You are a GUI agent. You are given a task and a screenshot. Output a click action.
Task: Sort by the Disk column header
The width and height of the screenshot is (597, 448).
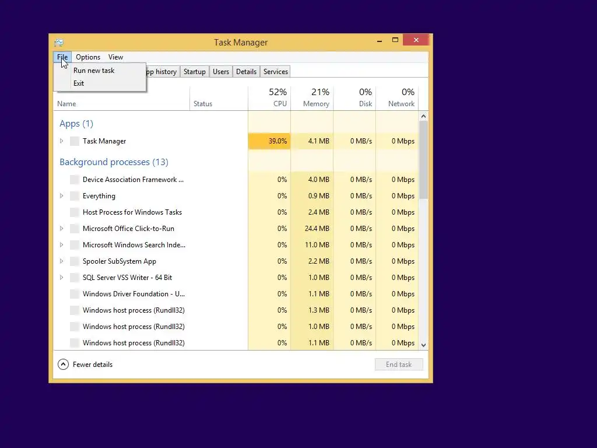click(x=354, y=99)
